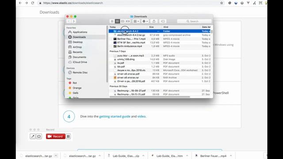Screen dimensions: 283x159
Task: Select the recorder rectangle tool
Action: click(39, 136)
